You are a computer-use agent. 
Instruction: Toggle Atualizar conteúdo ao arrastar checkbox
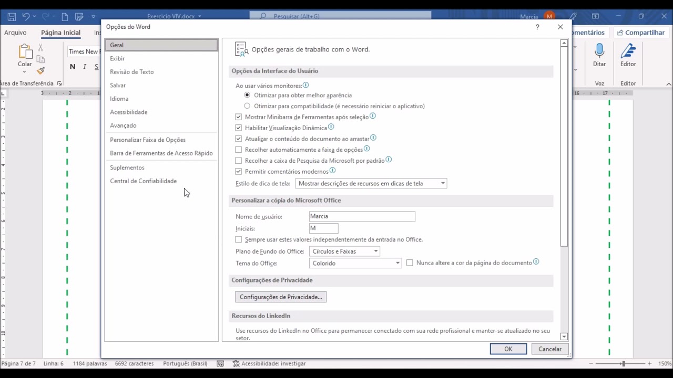[239, 139]
